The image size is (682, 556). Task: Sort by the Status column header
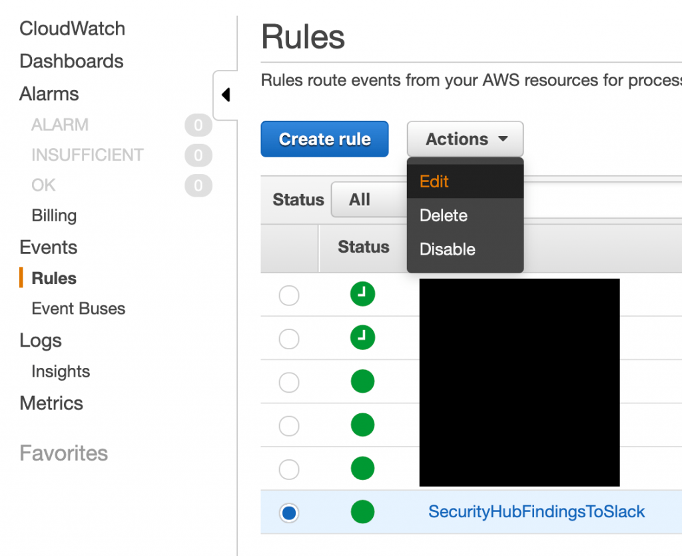pos(364,247)
